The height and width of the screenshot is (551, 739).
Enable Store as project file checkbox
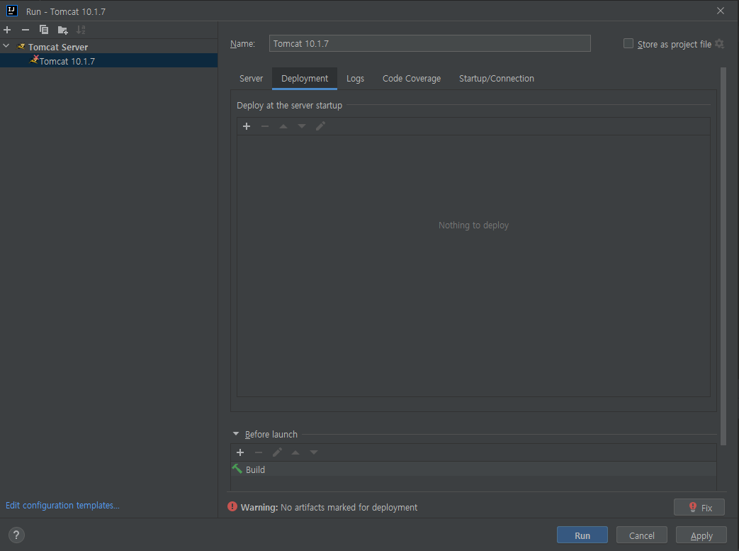click(628, 43)
